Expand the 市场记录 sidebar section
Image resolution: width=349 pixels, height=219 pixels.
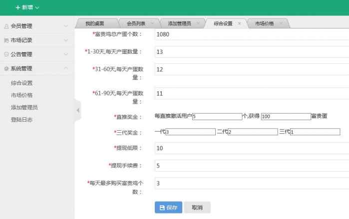[x=35, y=40]
